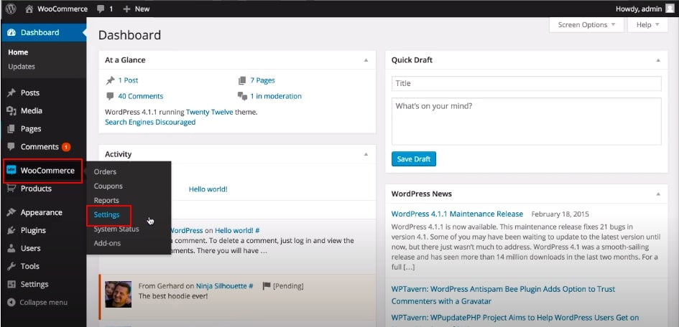Collapse the Activity panel
679x327 pixels.
pyautogui.click(x=366, y=154)
